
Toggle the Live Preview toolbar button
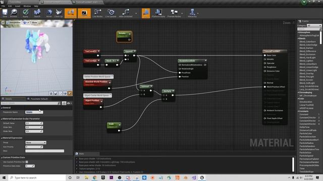tap(84, 14)
